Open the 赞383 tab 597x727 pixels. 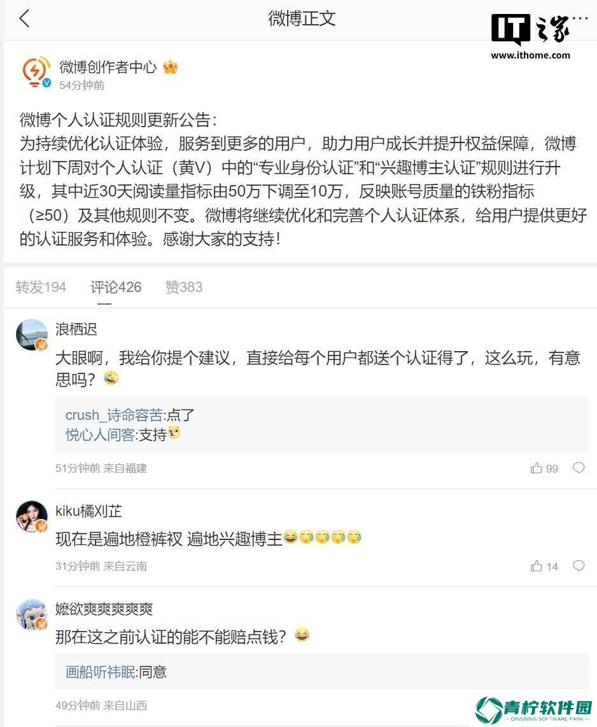[x=184, y=287]
